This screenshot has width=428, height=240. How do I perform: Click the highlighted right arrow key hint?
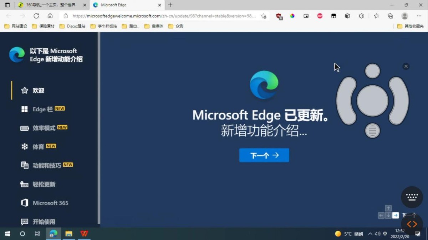396,215
